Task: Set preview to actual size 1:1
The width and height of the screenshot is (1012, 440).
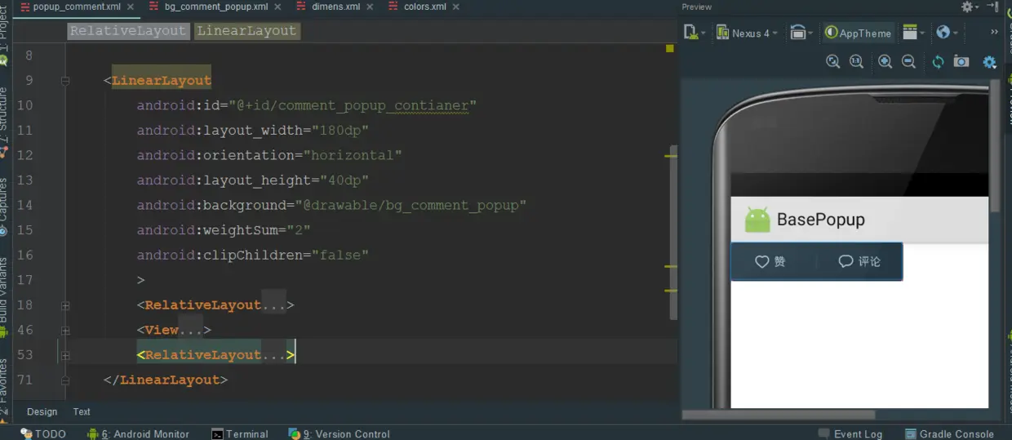Action: 856,62
